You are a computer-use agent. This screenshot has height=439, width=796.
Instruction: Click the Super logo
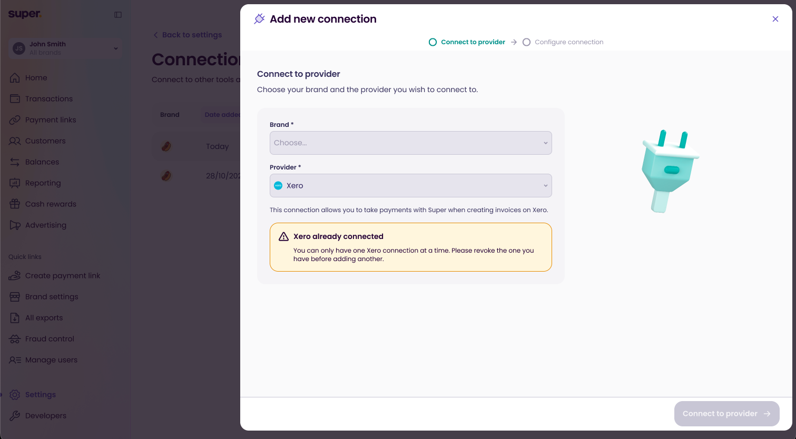click(25, 14)
